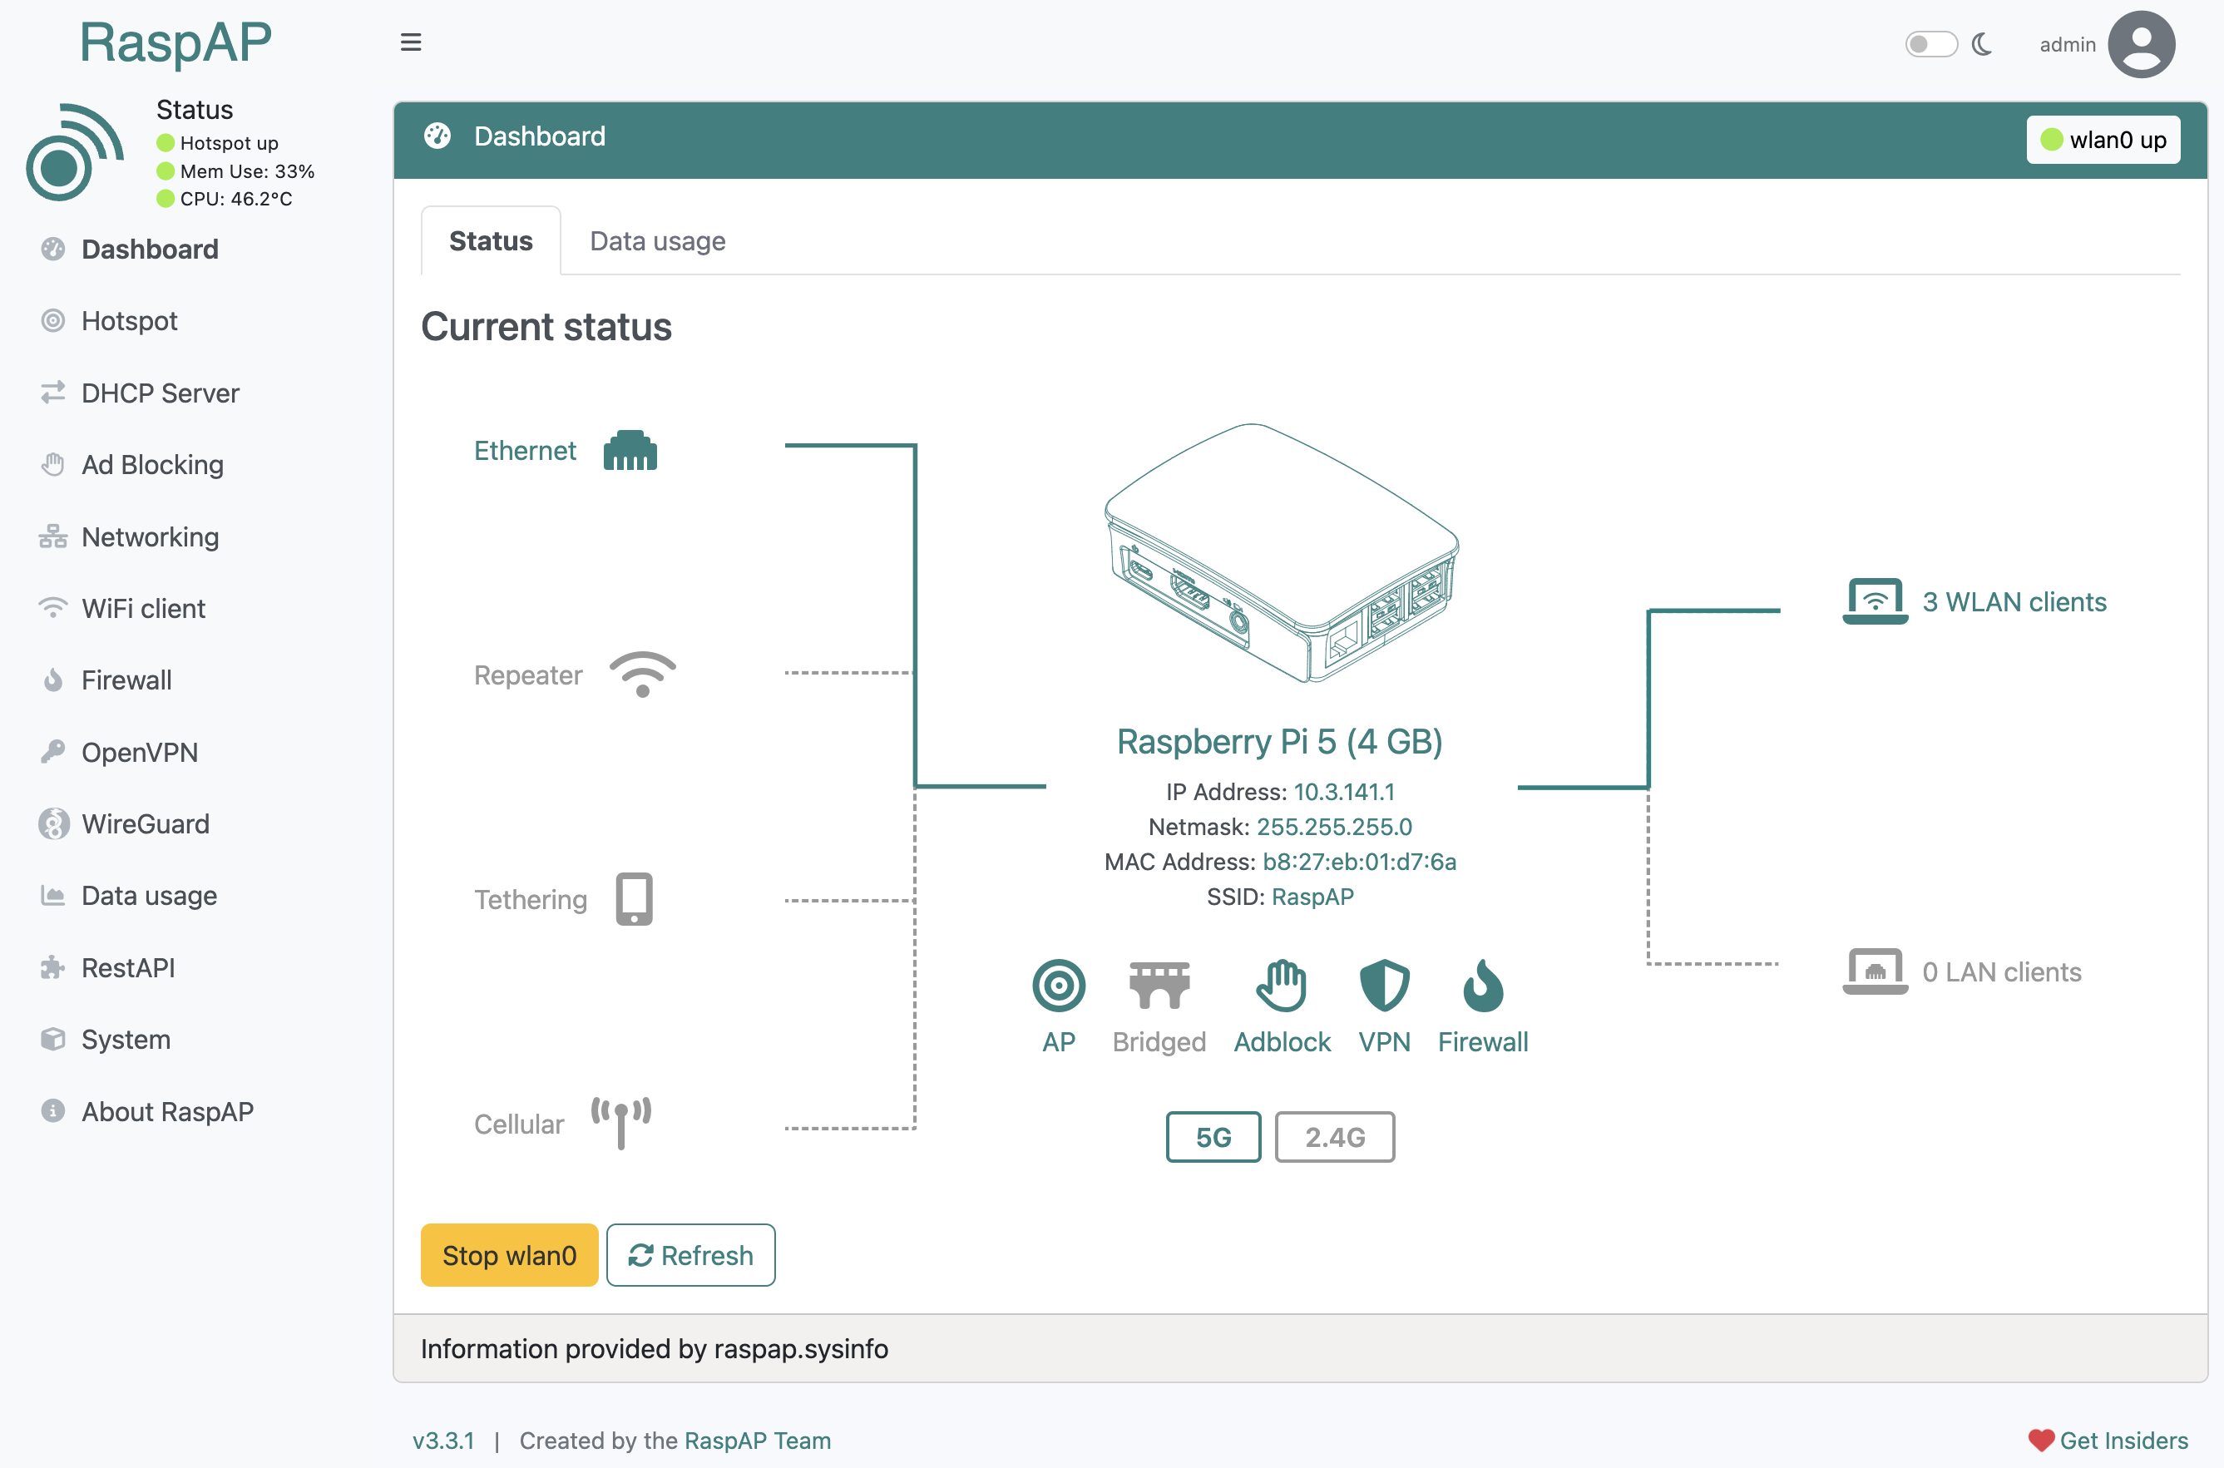Click the AP target icon
Image resolution: width=2224 pixels, height=1468 pixels.
pos(1059,985)
